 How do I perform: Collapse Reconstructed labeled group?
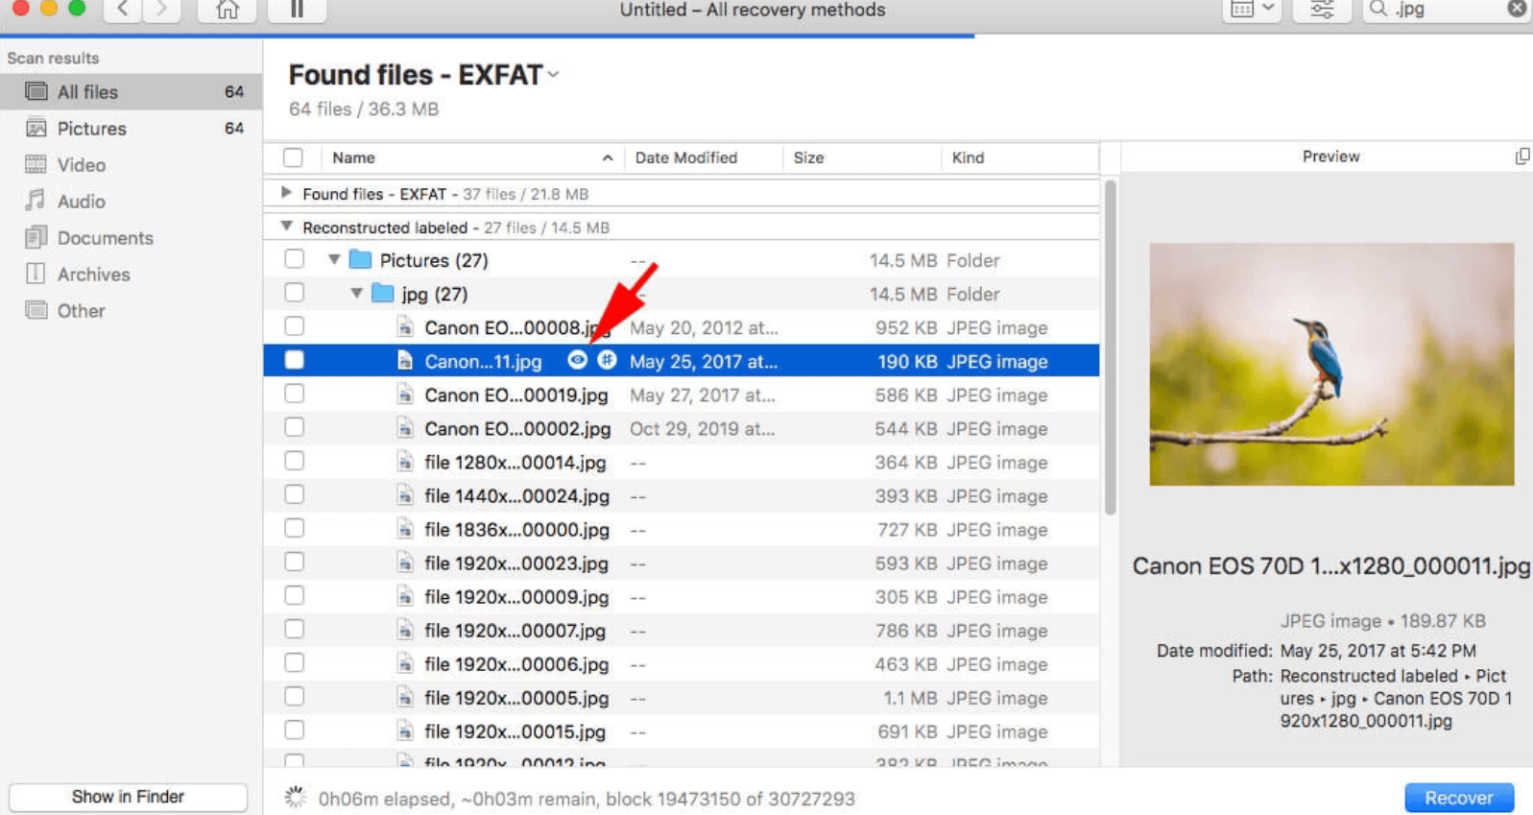(286, 227)
